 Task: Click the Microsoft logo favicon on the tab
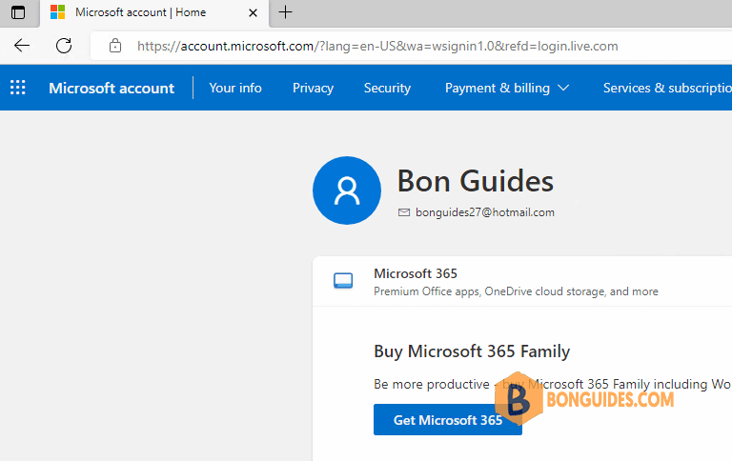(57, 12)
